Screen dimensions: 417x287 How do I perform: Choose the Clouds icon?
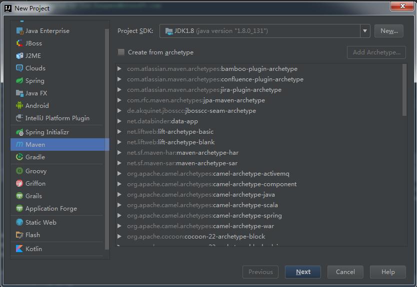coord(19,68)
